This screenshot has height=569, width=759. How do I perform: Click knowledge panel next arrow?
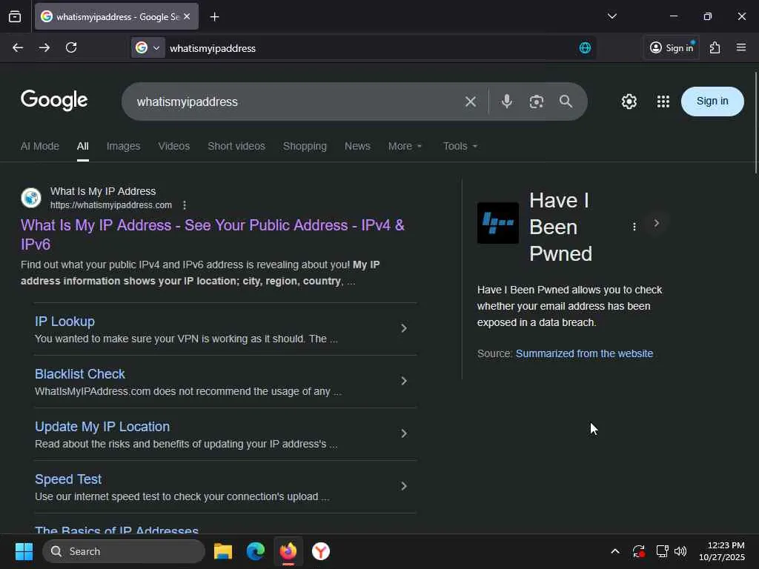(657, 223)
